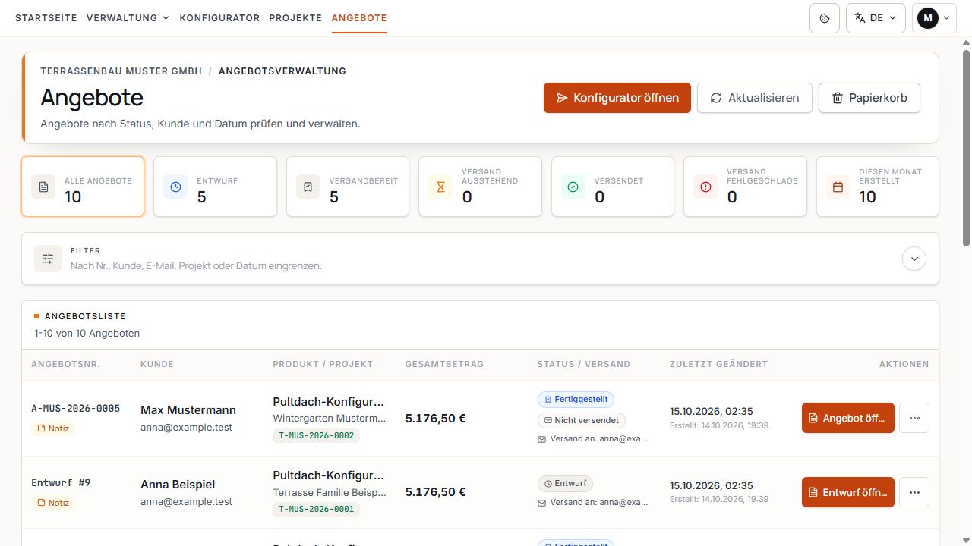Click the Kunde column header
The image size is (972, 546).
157,364
